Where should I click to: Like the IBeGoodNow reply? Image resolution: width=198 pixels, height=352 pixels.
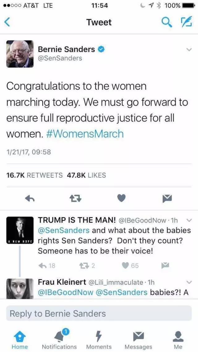(125, 265)
